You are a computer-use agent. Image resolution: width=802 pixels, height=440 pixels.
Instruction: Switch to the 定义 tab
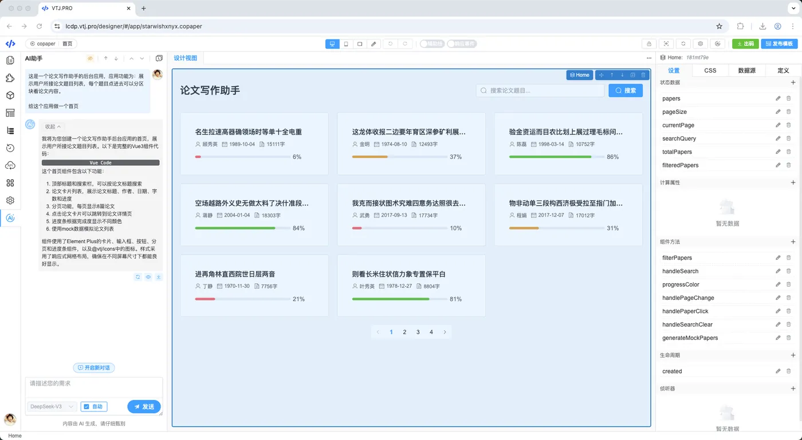(783, 70)
